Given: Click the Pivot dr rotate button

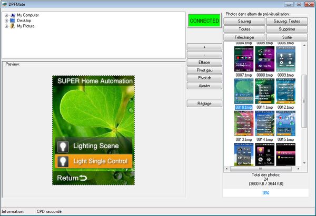Looking at the screenshot, I should pos(204,78).
